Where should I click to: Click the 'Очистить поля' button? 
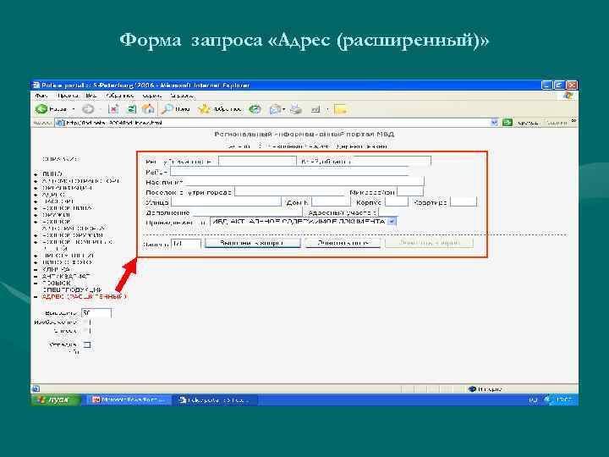343,243
